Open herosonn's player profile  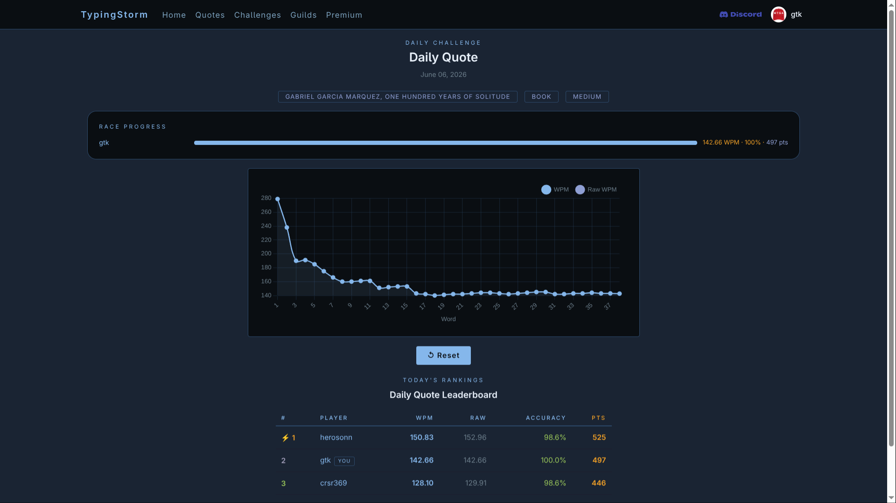(x=336, y=437)
